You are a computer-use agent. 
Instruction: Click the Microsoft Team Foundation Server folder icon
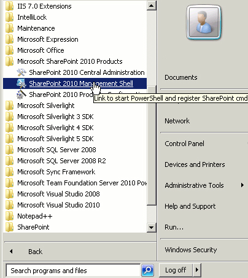click(x=9, y=183)
